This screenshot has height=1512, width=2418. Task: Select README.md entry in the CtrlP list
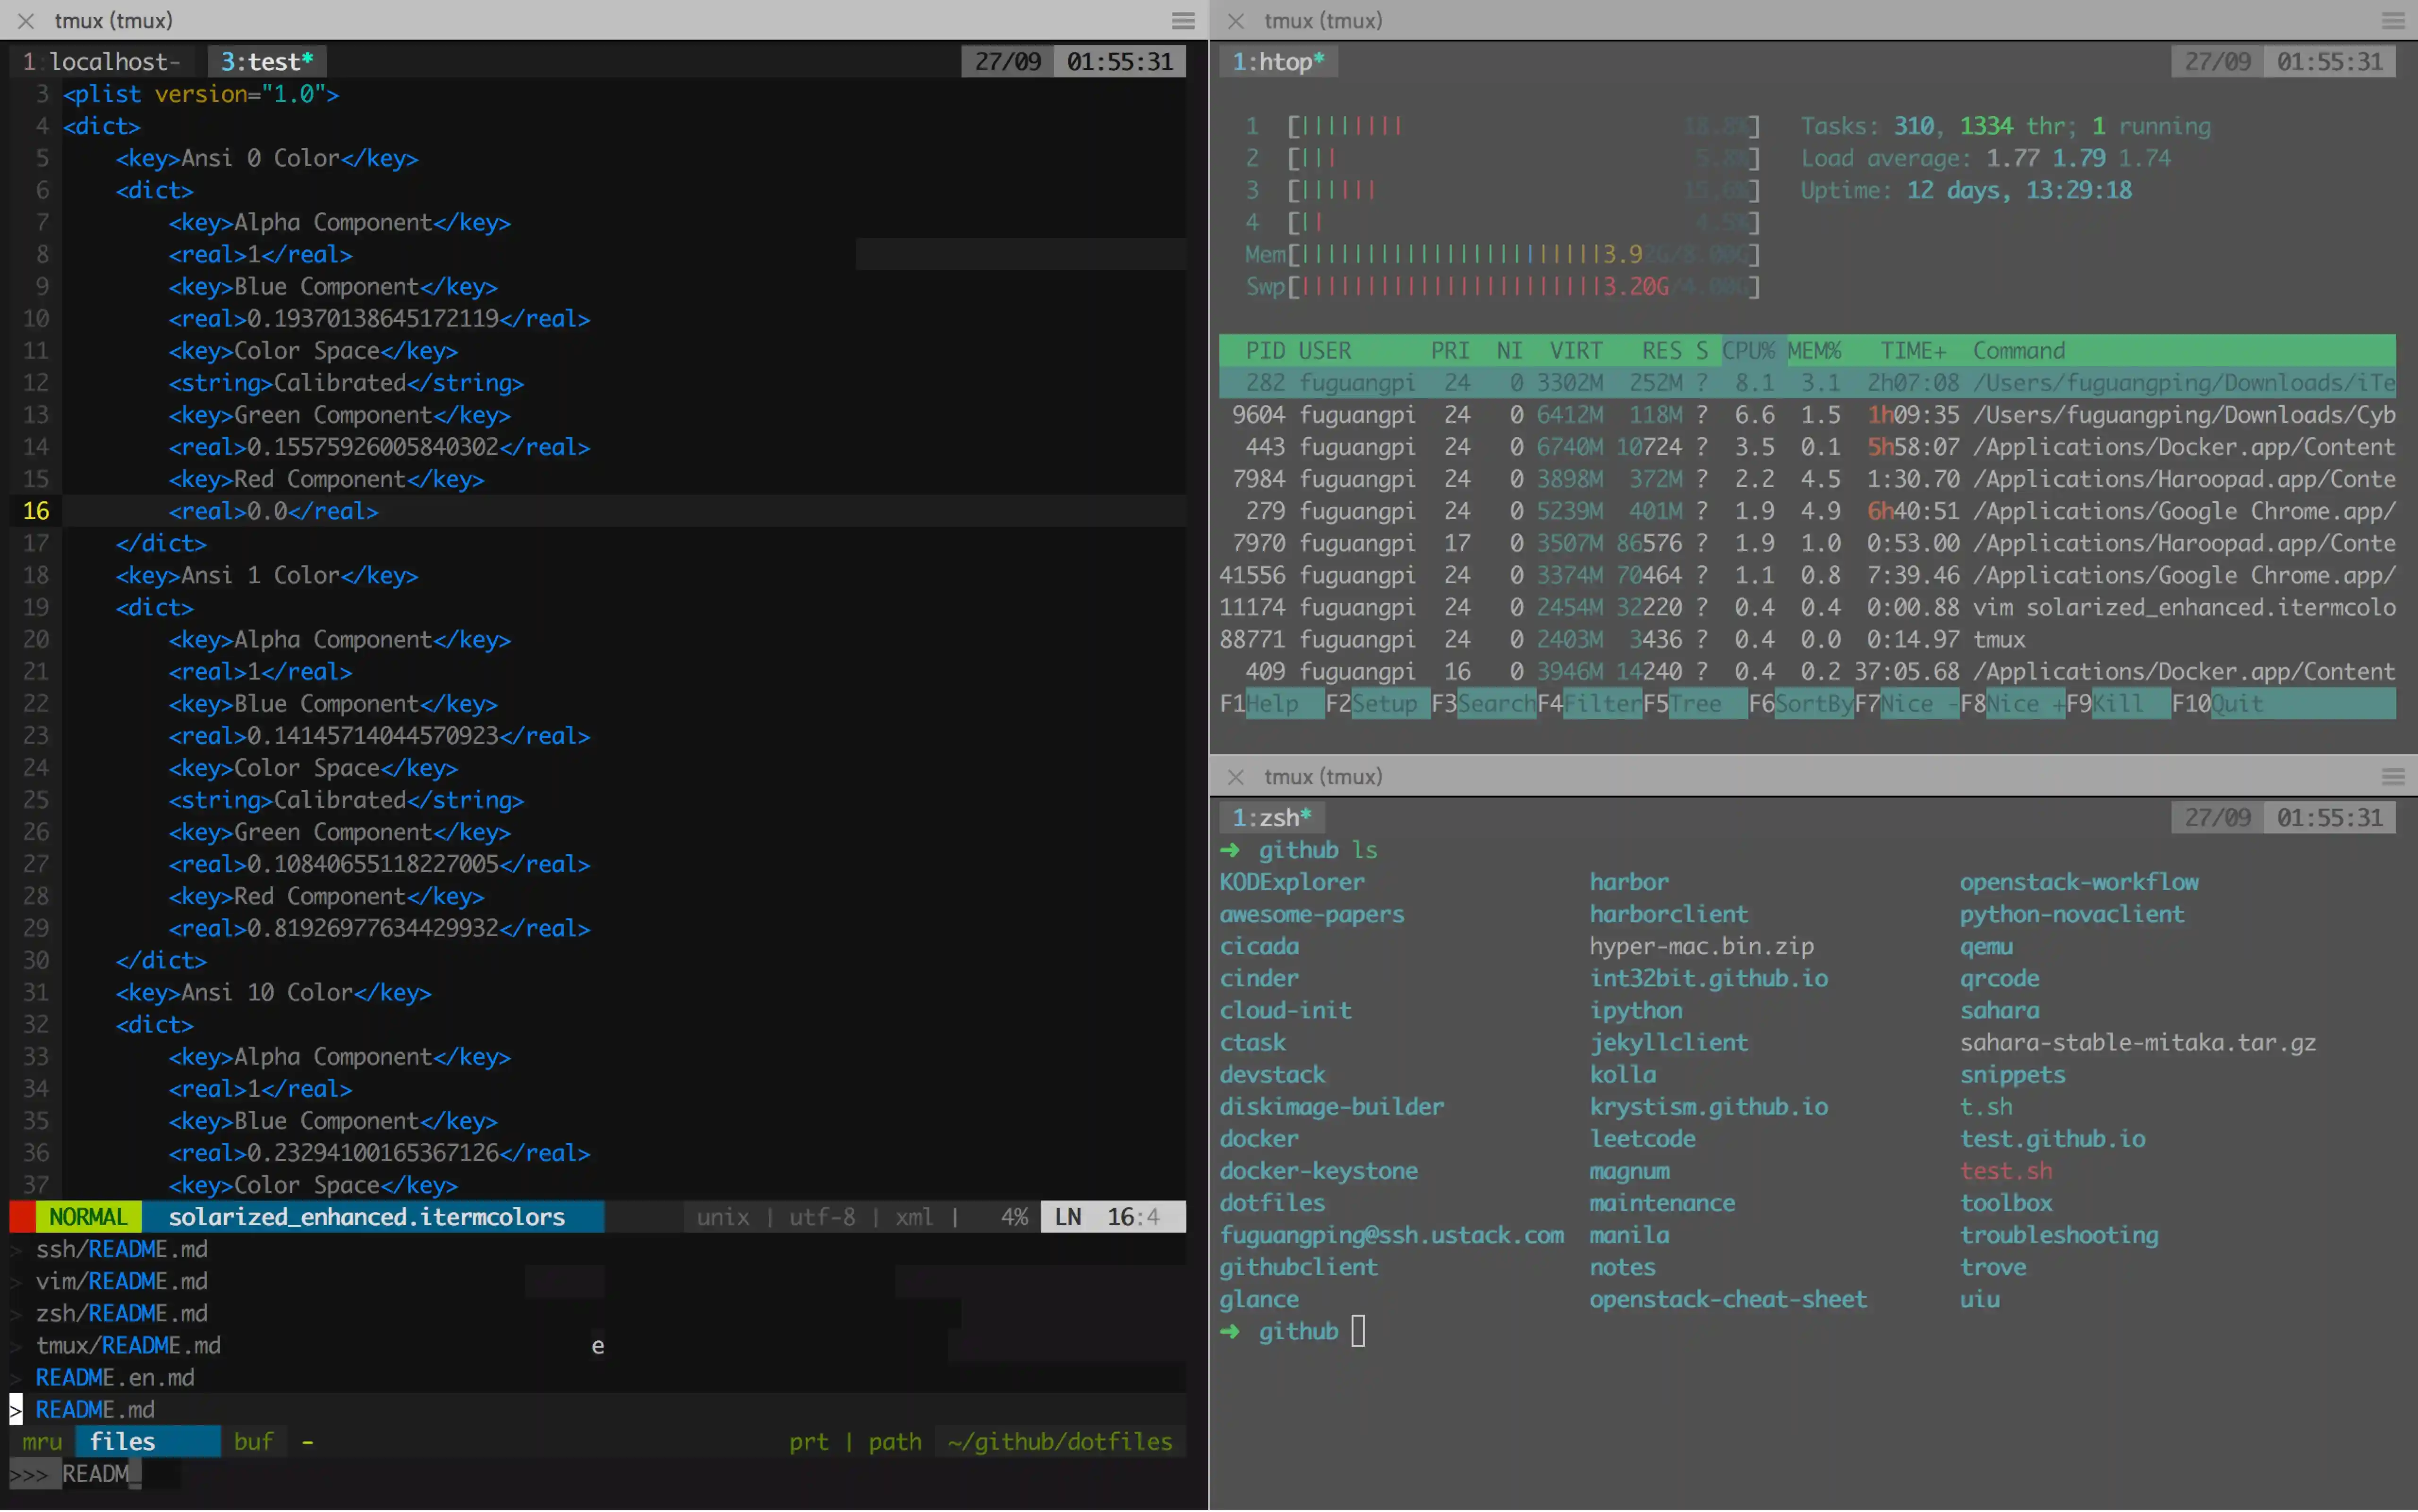[x=95, y=1409]
